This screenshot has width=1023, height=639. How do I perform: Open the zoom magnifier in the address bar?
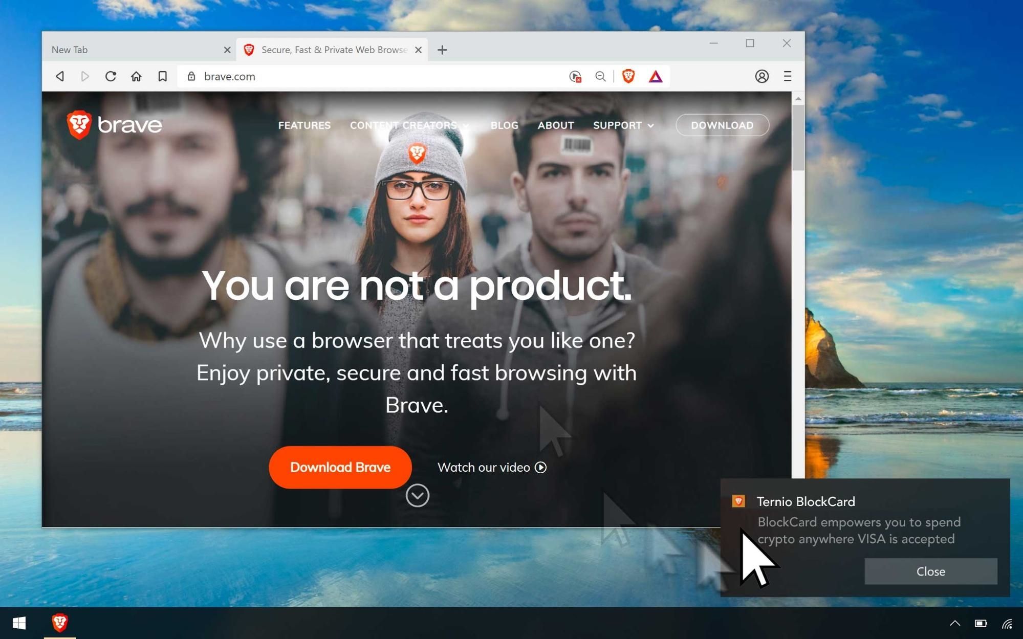[600, 76]
